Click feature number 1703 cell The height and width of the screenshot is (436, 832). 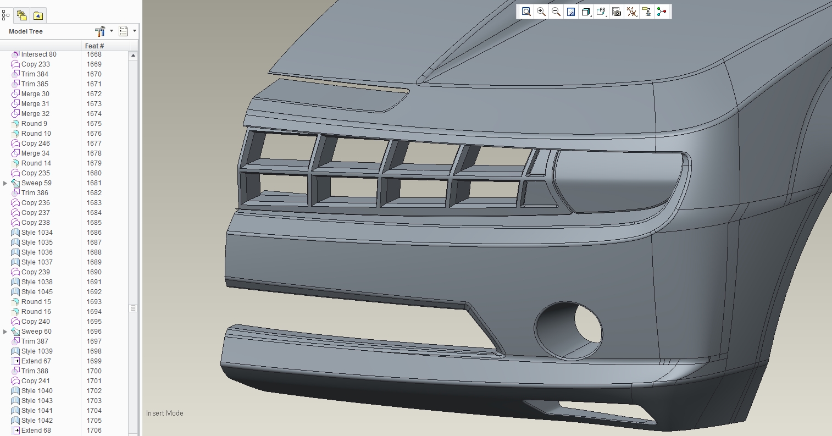(94, 401)
